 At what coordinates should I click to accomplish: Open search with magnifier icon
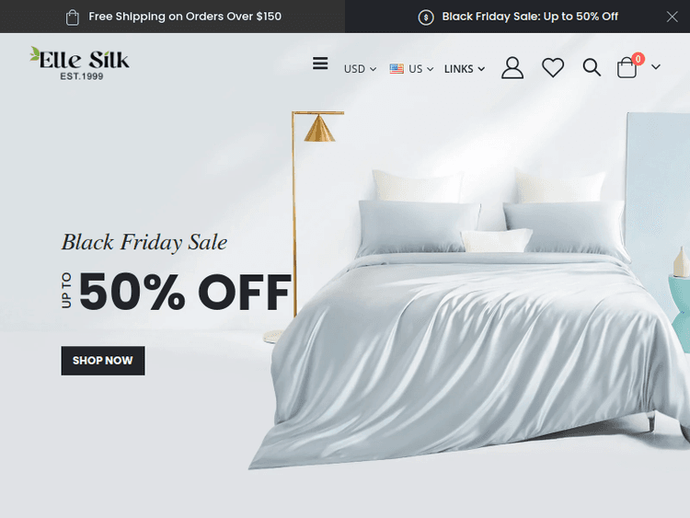[592, 67]
